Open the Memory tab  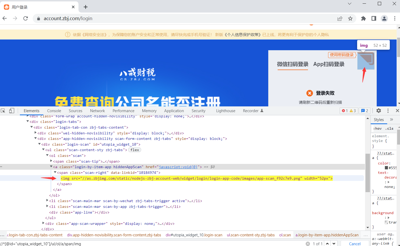[x=149, y=111]
